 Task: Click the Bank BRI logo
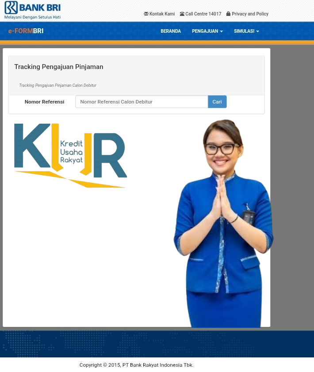tap(32, 10)
